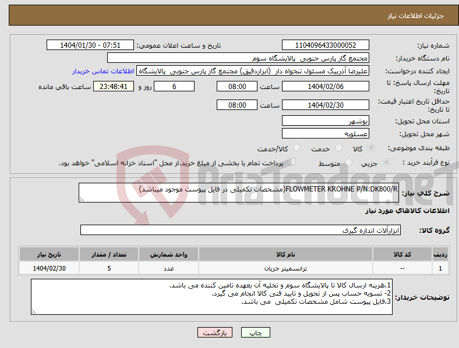Image resolution: width=459 pixels, height=348 pixels.
Task: Click the page header جزئیات اطلاعات نیاز
Action: coord(416,16)
